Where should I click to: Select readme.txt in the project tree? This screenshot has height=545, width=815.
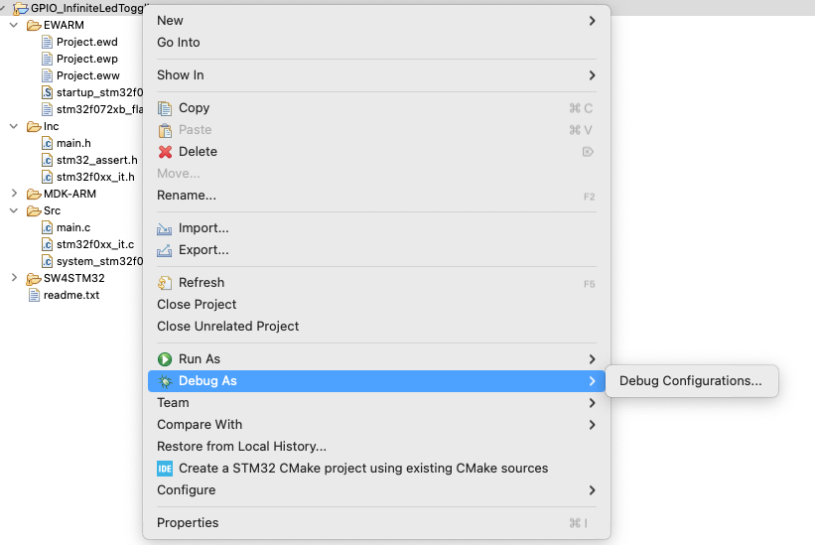click(71, 295)
